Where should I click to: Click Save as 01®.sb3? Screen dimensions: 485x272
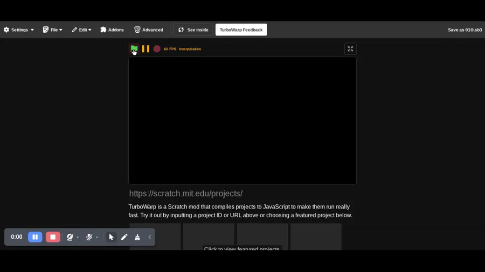click(x=465, y=30)
